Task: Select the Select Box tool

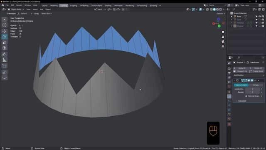Action: point(5,20)
